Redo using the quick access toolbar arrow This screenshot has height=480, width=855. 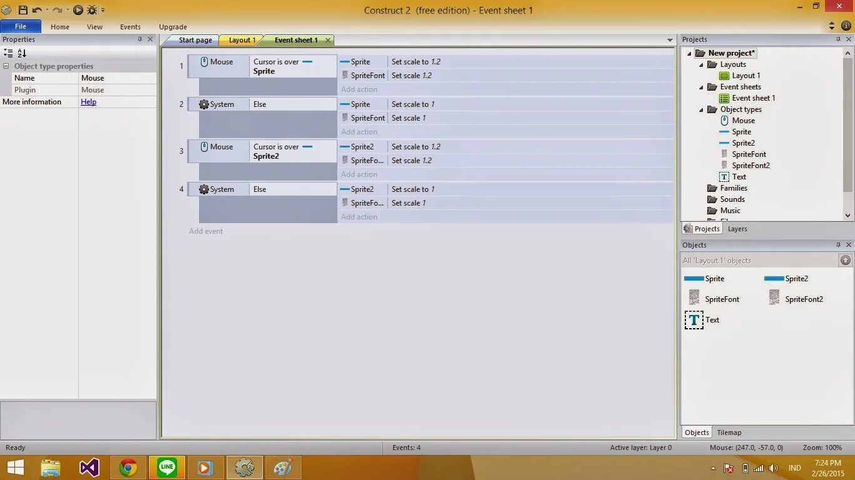tap(57, 10)
